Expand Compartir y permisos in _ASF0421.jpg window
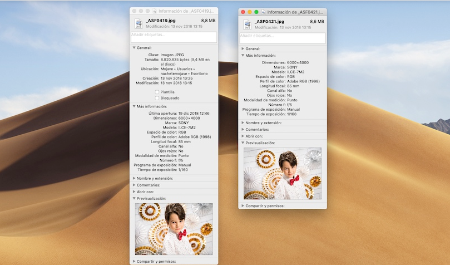450x265 pixels. (x=243, y=206)
